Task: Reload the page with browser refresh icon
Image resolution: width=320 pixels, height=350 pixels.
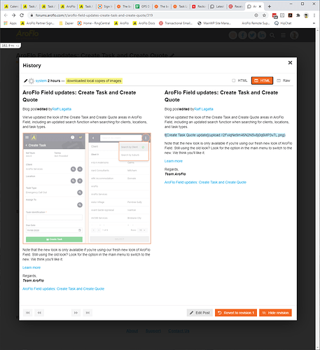Action: click(22, 15)
